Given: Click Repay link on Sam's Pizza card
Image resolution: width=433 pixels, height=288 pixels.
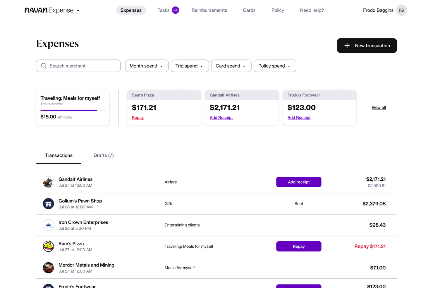Looking at the screenshot, I should point(138,118).
